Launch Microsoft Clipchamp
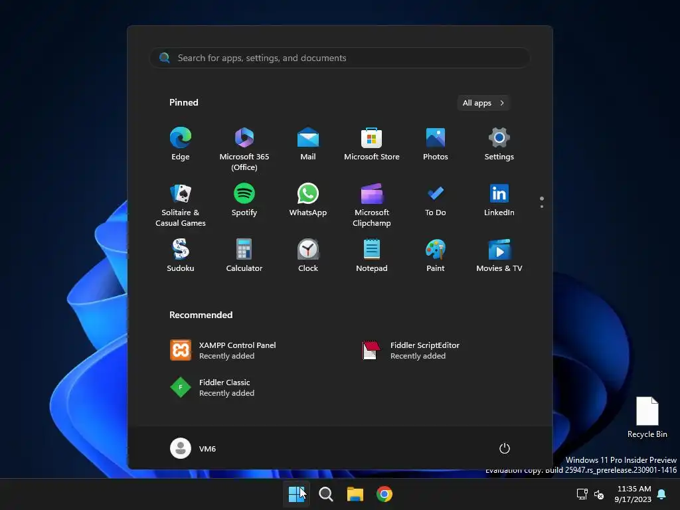This screenshot has width=680, height=510. click(x=372, y=205)
